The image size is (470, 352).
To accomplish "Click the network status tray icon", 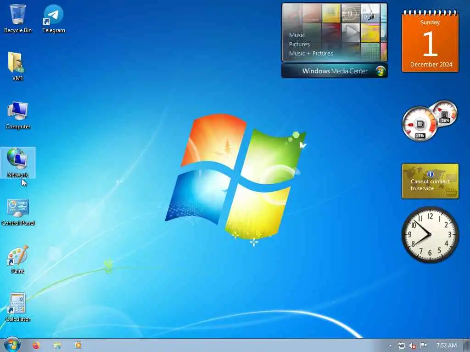I will 401,346.
